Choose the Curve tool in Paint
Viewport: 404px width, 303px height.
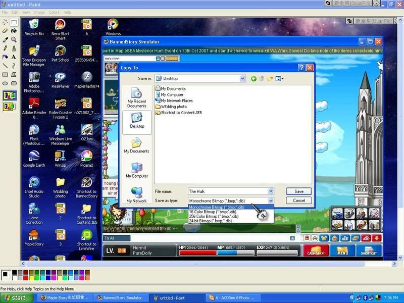(x=14, y=66)
